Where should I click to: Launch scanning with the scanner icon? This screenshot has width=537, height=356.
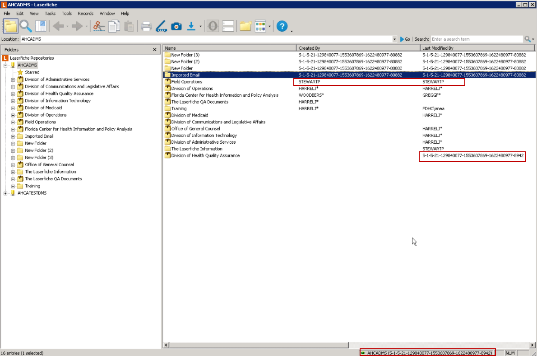161,26
